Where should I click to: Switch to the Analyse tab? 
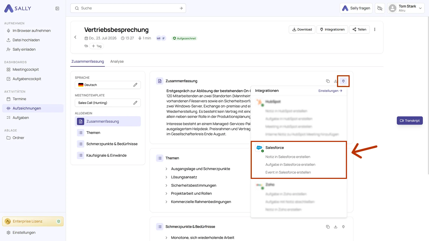tap(117, 62)
